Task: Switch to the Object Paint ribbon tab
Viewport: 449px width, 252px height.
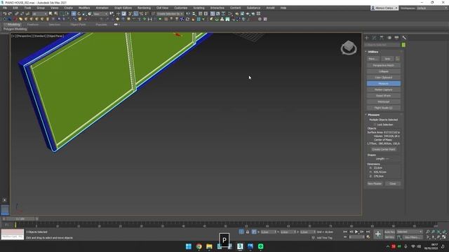Action: click(x=78, y=24)
